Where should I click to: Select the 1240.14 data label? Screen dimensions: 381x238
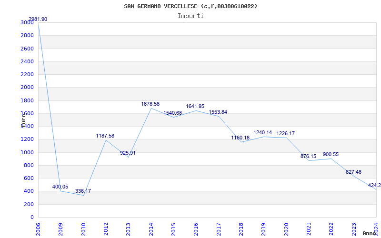263,133
